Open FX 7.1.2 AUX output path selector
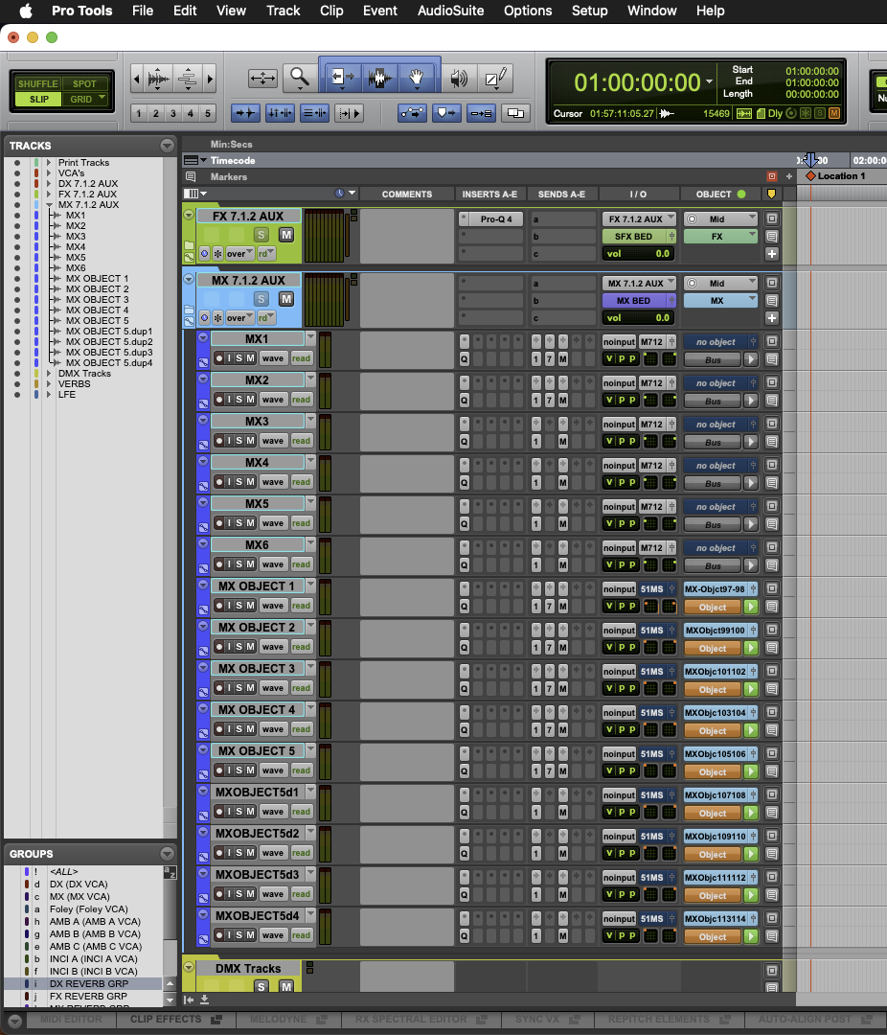Screen dimensions: 887x1035 click(x=639, y=218)
